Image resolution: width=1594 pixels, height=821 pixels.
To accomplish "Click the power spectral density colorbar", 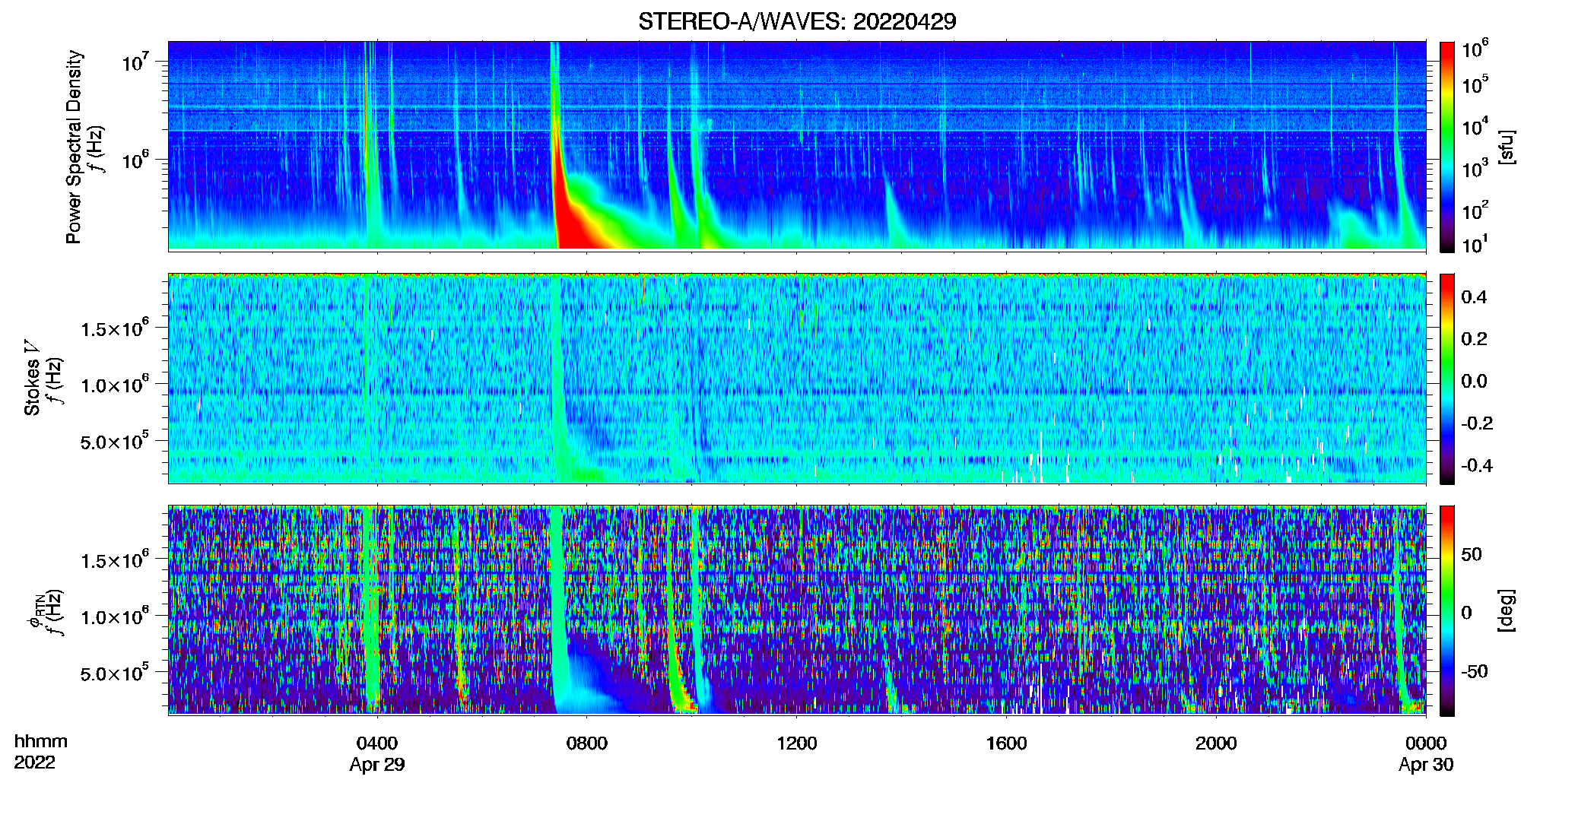I will (x=1446, y=147).
